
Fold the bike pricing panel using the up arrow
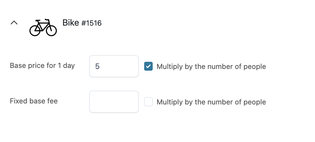(14, 23)
